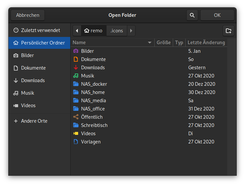Click the purple camera icon beside Bilder
The image size is (245, 185).
click(76, 51)
